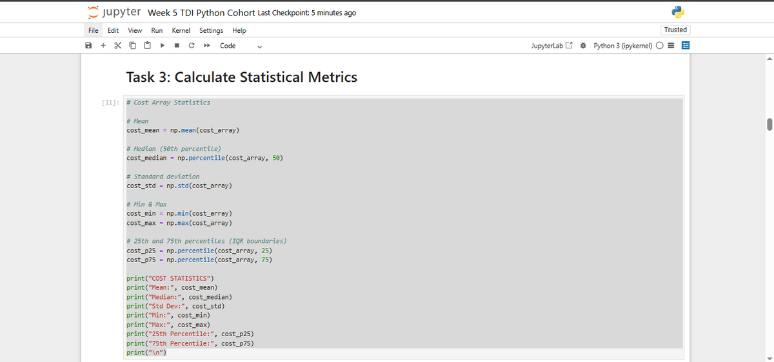Save the notebook with the floppy icon
This screenshot has width=774, height=362.
[88, 46]
